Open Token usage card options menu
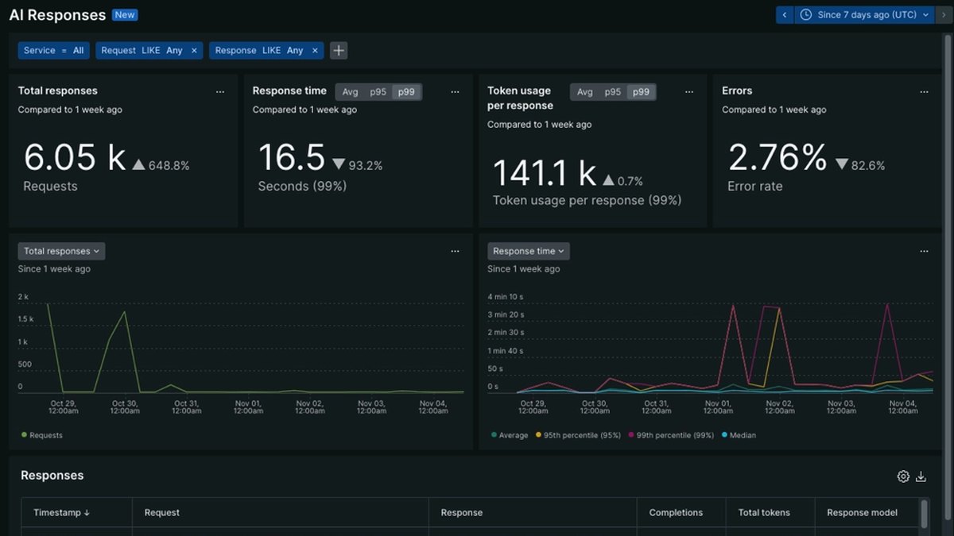 (689, 91)
